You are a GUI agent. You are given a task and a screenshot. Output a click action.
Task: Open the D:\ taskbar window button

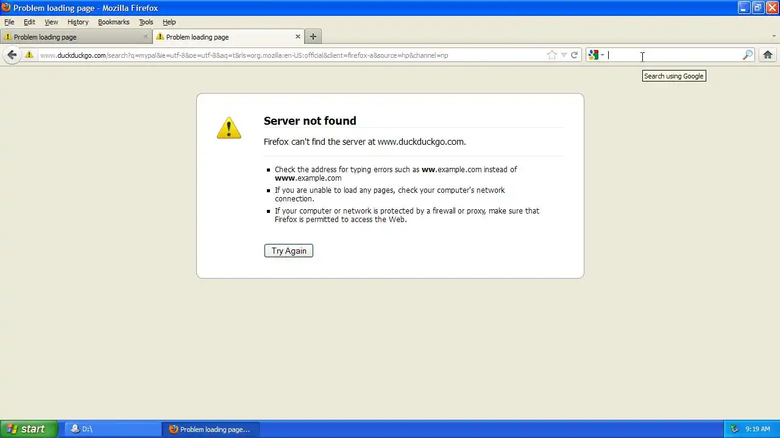point(113,429)
